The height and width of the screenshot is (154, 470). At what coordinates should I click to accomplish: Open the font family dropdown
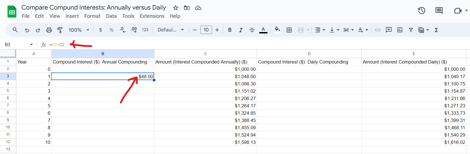[x=171, y=30]
